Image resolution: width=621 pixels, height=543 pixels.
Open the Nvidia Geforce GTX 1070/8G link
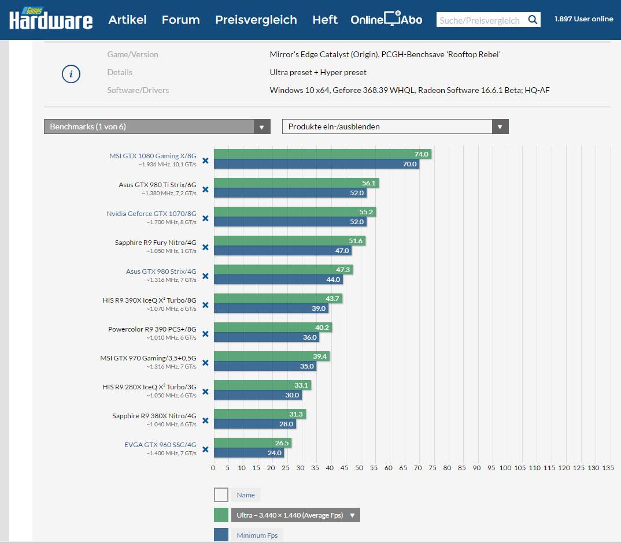pos(151,214)
